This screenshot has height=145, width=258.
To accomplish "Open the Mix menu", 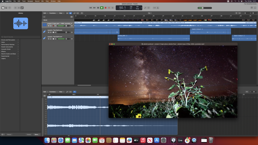I will click(x=42, y=1).
